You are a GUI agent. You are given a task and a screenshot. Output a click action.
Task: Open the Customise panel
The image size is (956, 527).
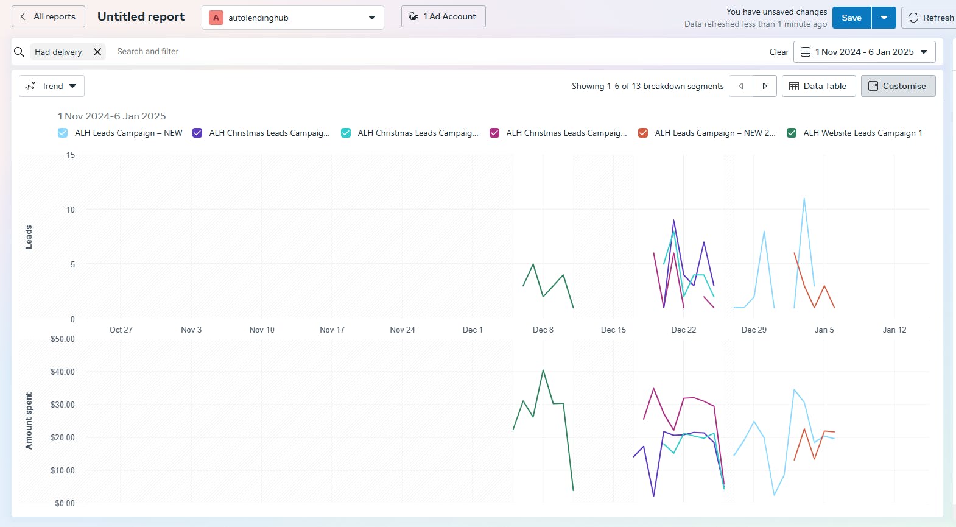(898, 86)
